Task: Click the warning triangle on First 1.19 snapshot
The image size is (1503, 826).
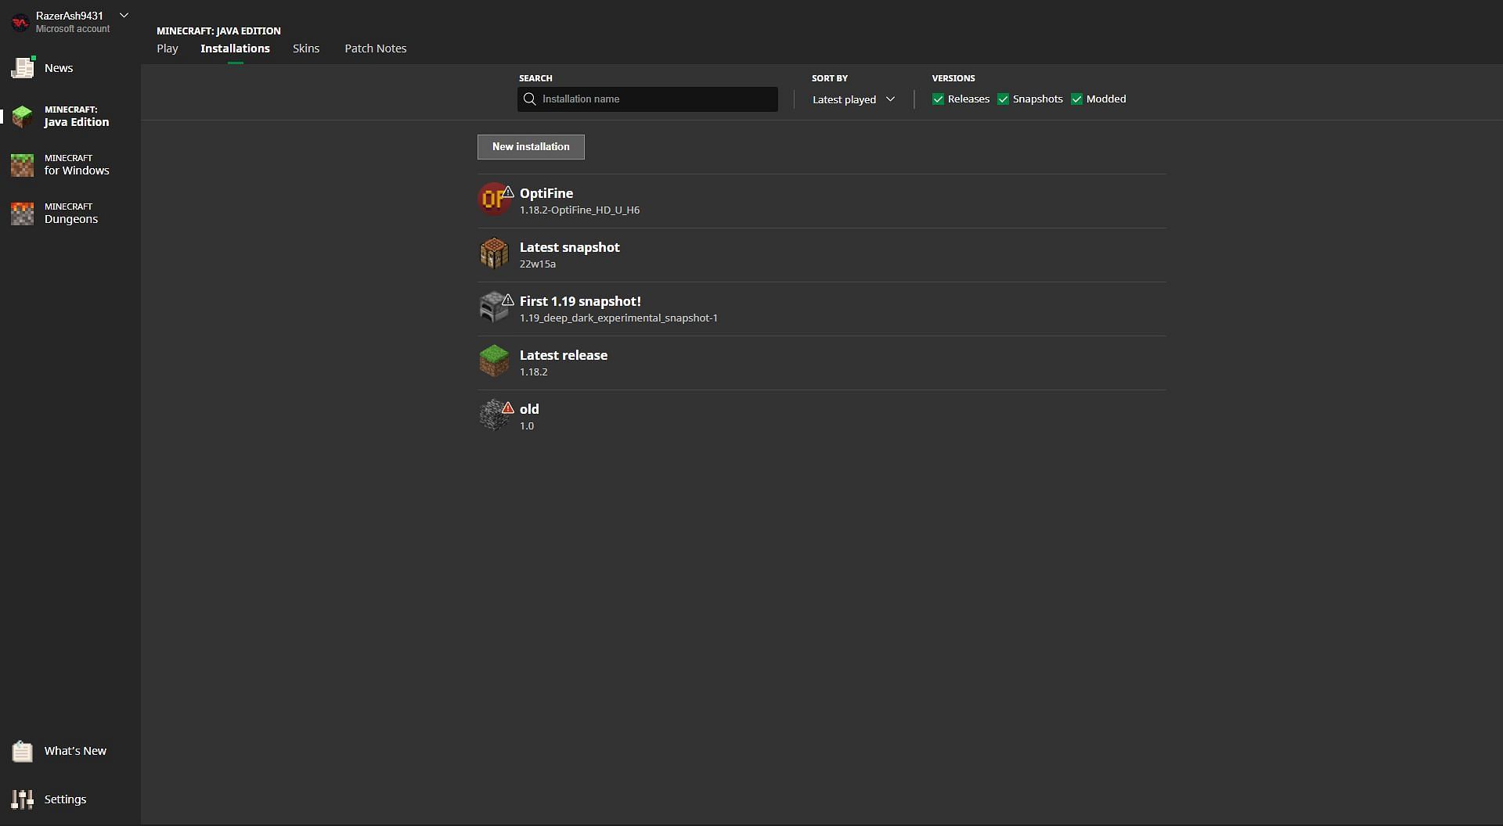Action: [x=508, y=300]
